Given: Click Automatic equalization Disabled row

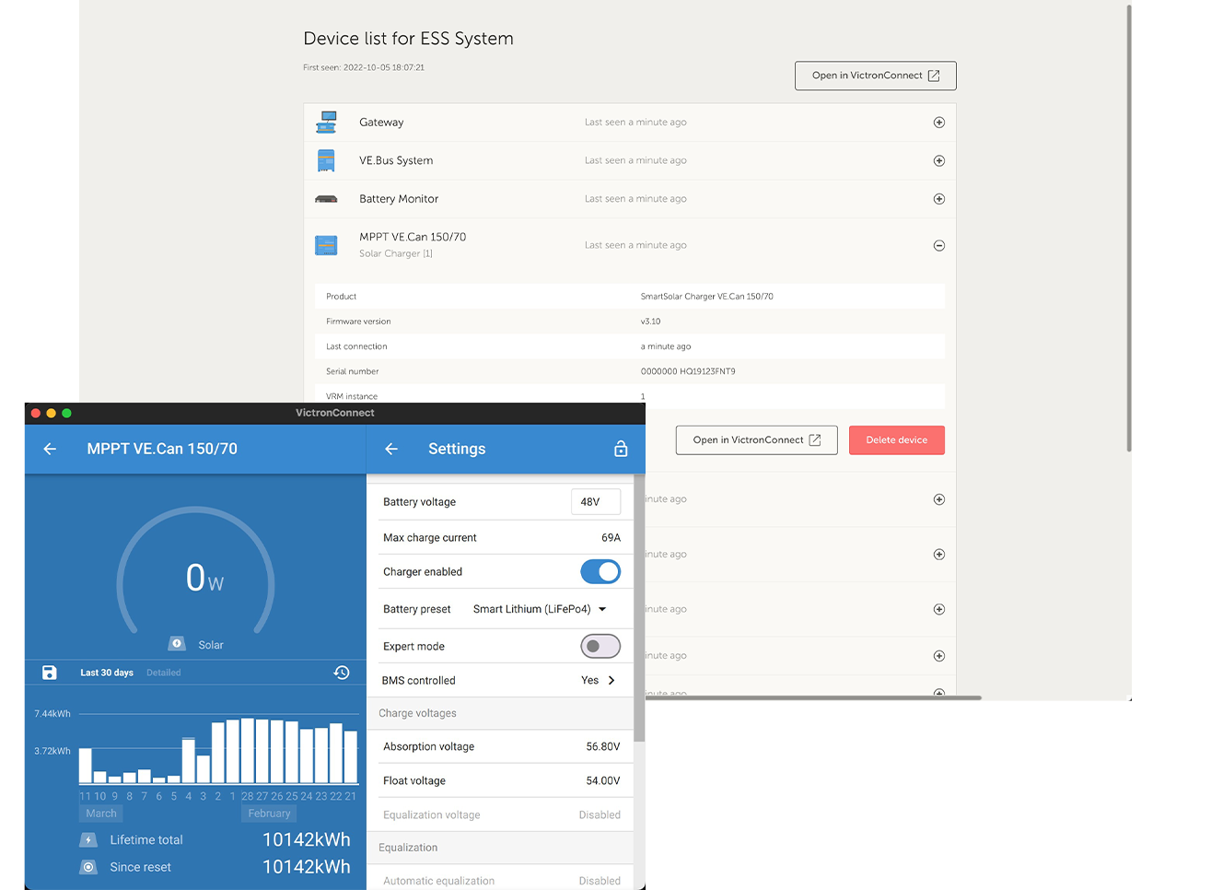Looking at the screenshot, I should [501, 881].
